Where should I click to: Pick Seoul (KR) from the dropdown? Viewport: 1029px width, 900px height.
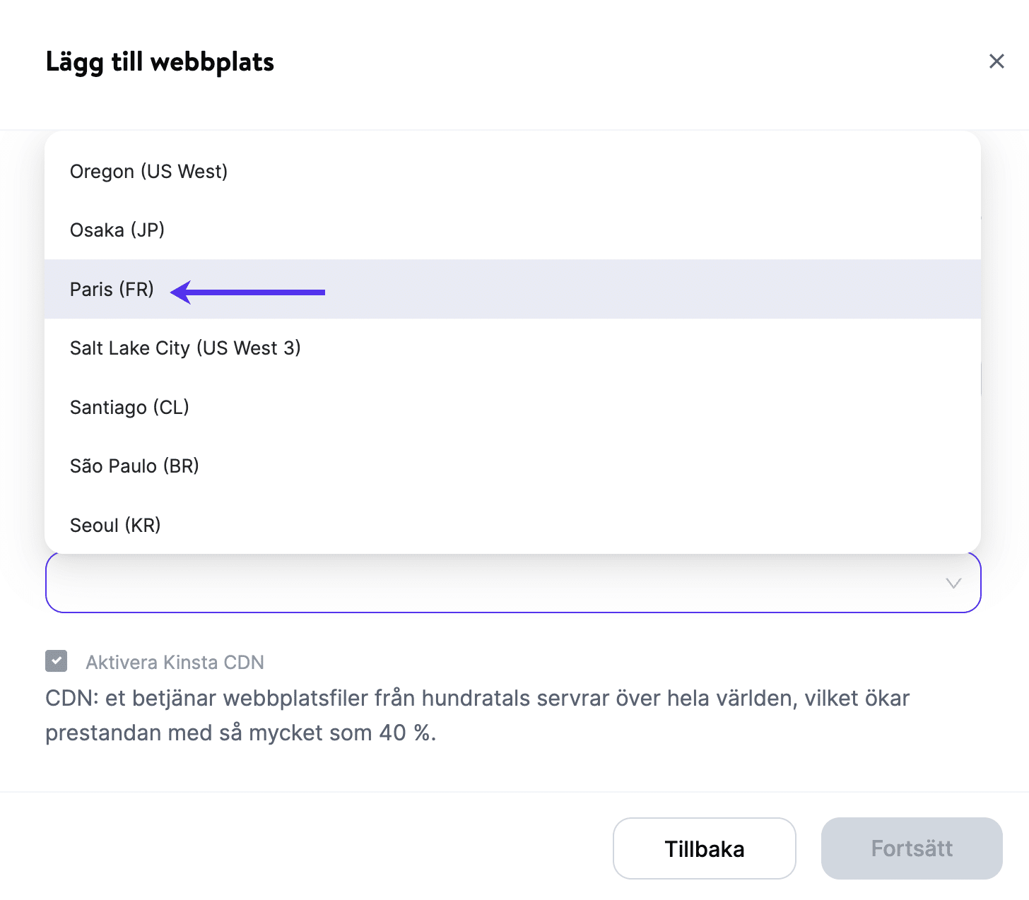click(115, 526)
